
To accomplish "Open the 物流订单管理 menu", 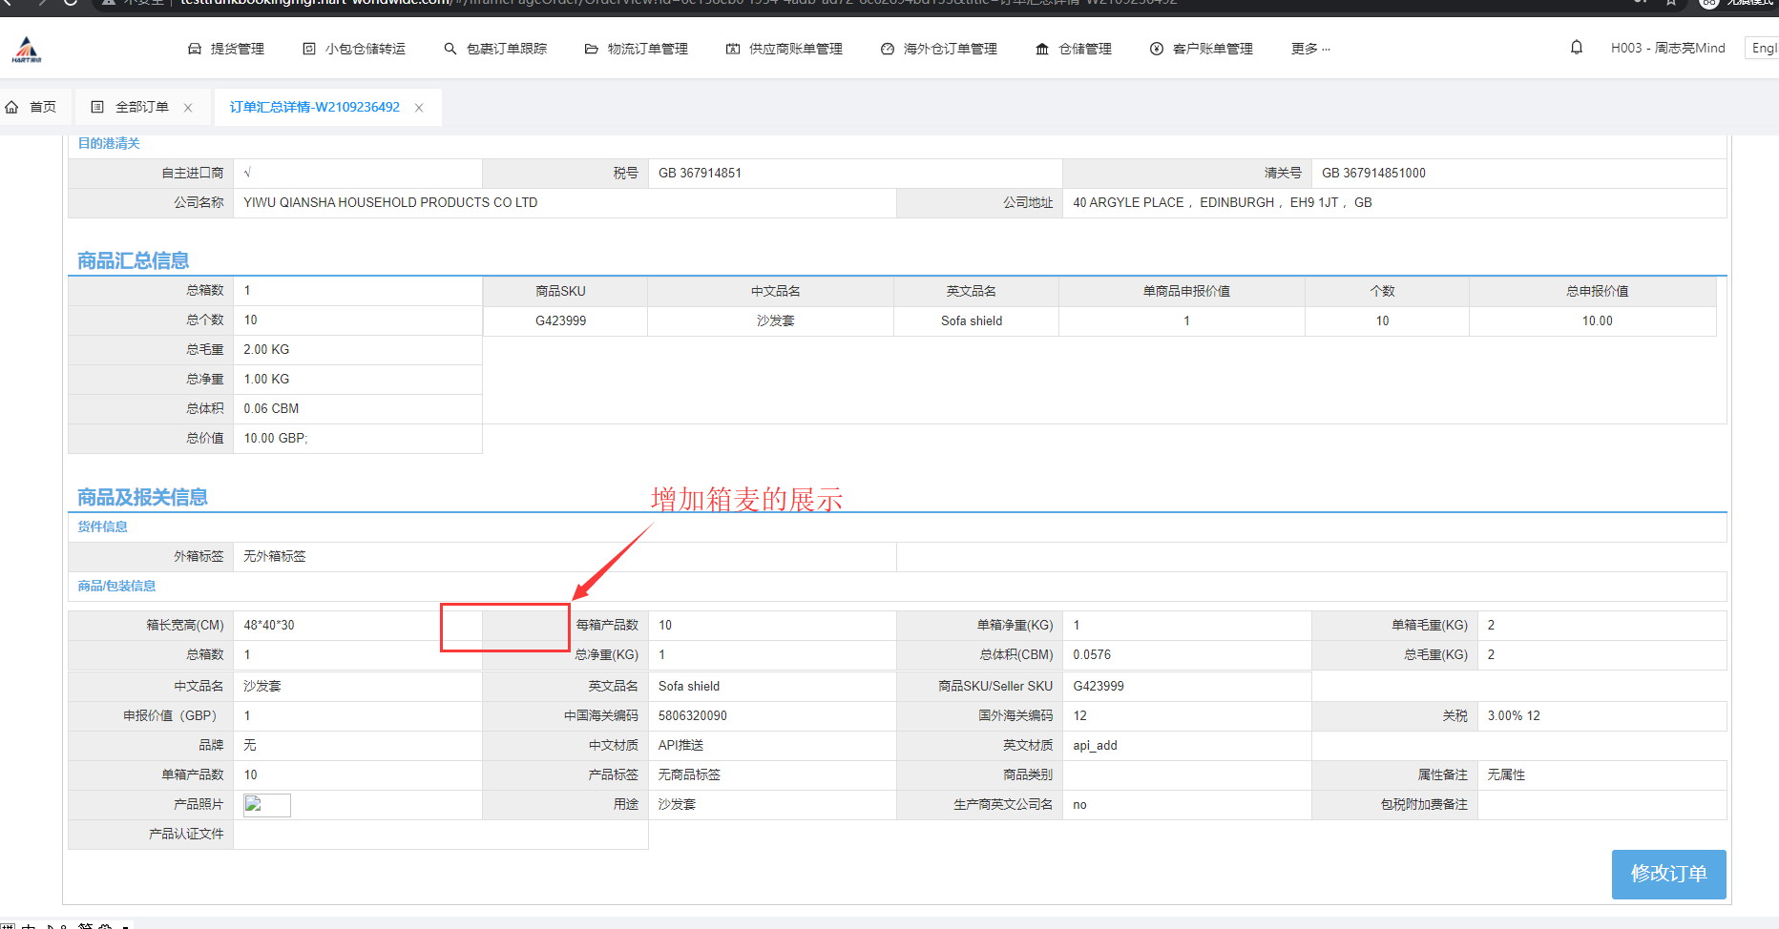I will click(636, 49).
